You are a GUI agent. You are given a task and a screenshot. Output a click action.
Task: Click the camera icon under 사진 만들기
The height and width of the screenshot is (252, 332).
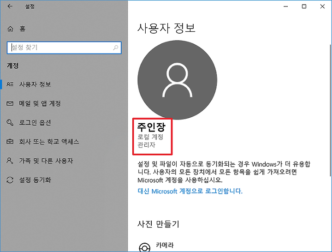[x=145, y=247]
